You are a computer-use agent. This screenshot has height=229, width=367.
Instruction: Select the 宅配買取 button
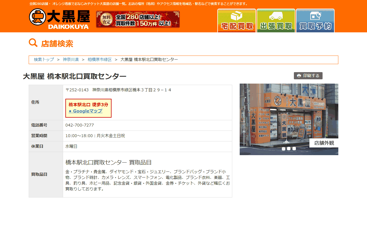[x=237, y=21]
